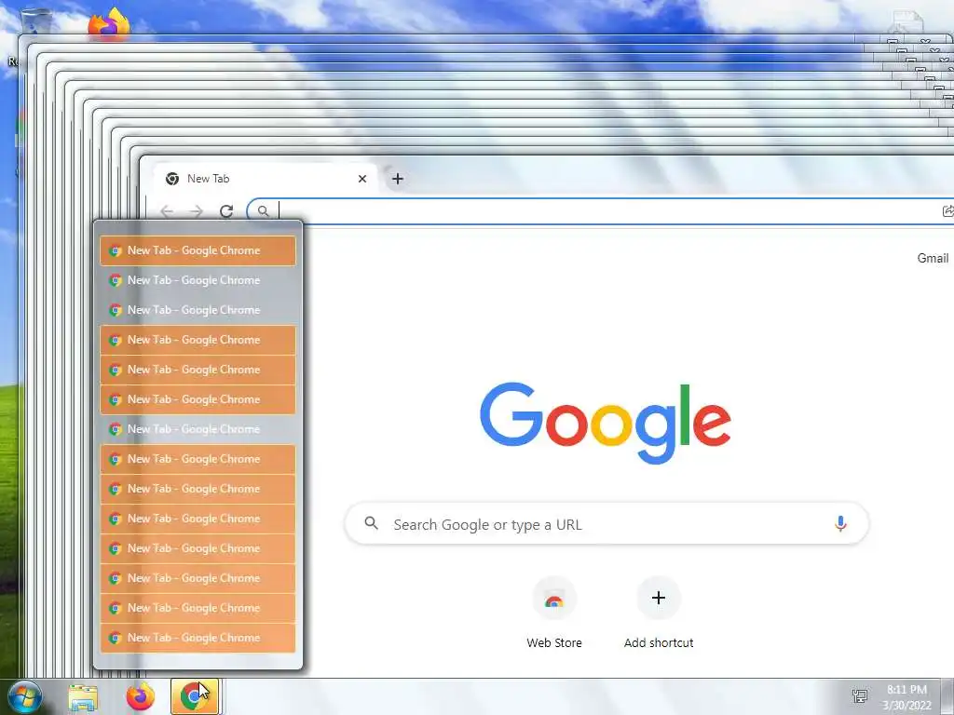Launch Firefox from the taskbar
The width and height of the screenshot is (954, 715).
pos(140,696)
